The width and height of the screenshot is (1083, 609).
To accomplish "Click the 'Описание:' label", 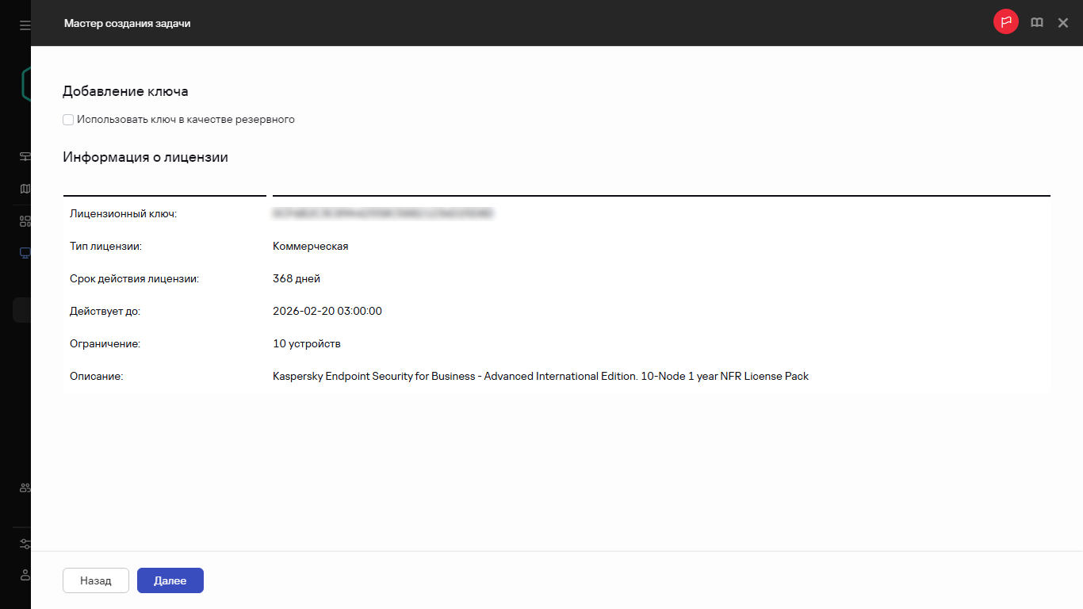I will tap(97, 376).
